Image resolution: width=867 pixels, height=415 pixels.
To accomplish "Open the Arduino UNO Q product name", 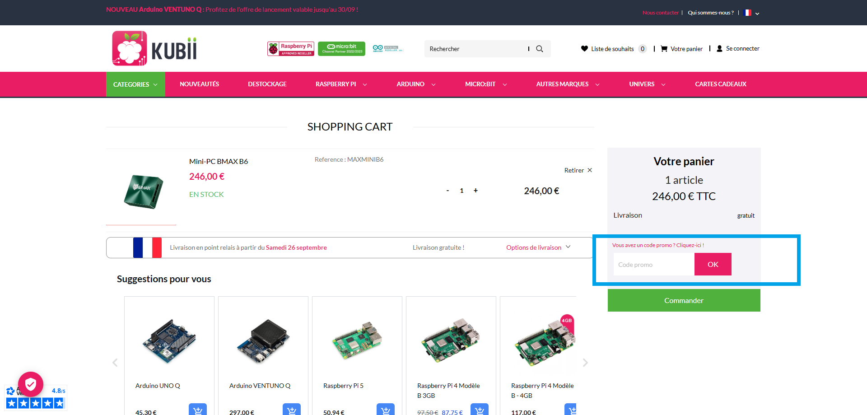I will click(x=158, y=386).
